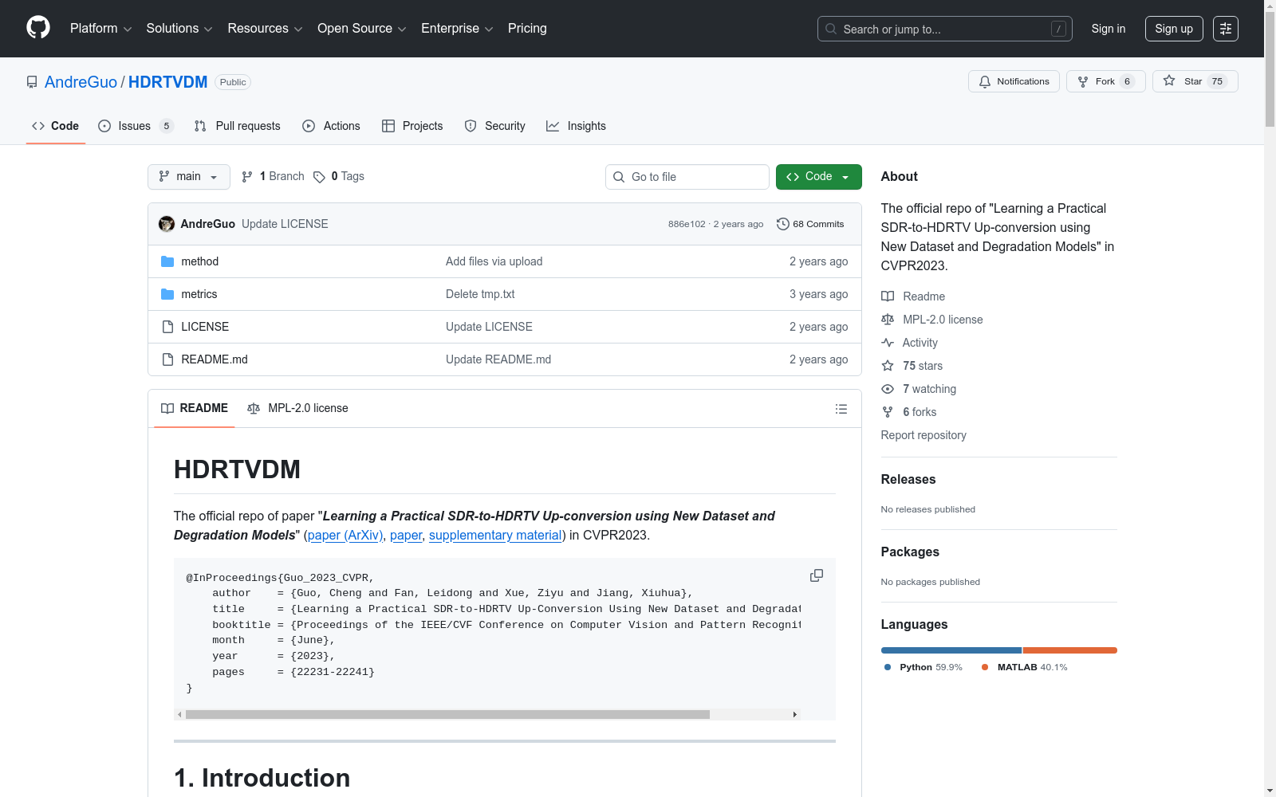This screenshot has height=797, width=1276.
Task: Open the Security tab
Action: pyautogui.click(x=495, y=126)
